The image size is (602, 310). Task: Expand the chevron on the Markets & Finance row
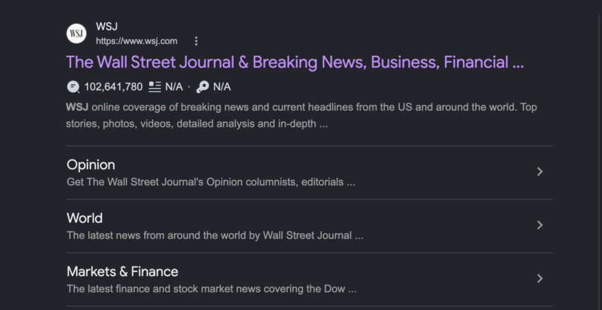coord(540,278)
